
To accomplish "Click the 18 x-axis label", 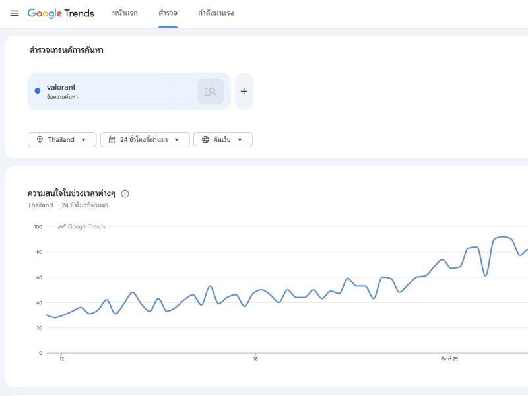I will pos(255,359).
